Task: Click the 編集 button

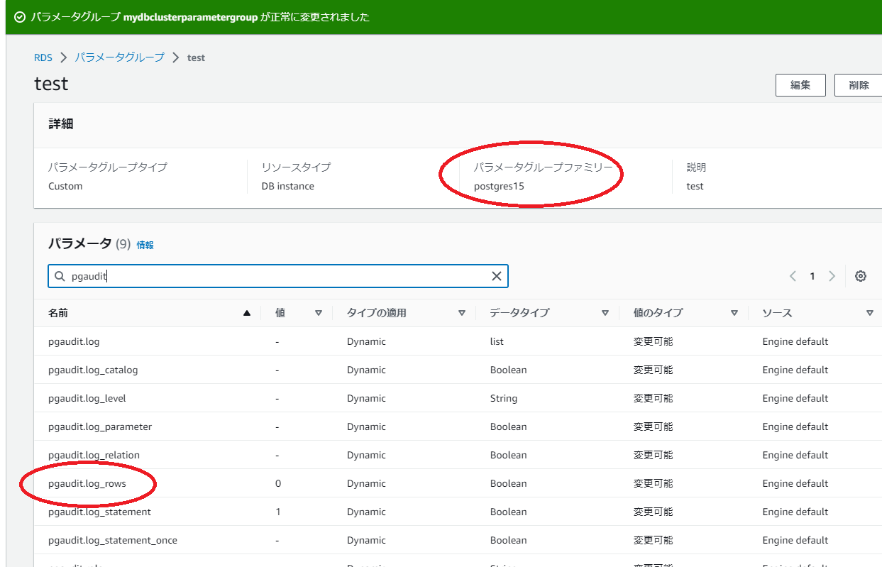Action: tap(800, 84)
